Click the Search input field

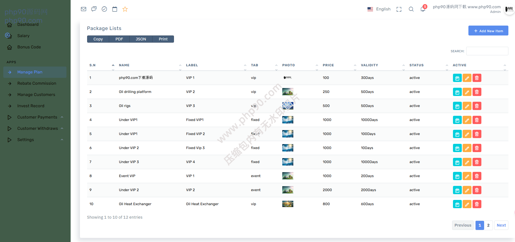tap(487, 51)
